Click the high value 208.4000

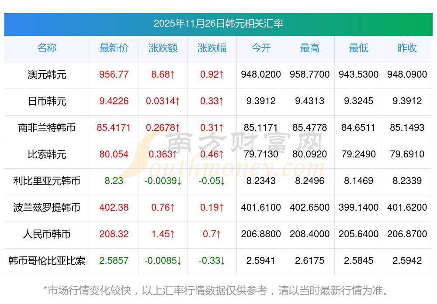pos(310,234)
